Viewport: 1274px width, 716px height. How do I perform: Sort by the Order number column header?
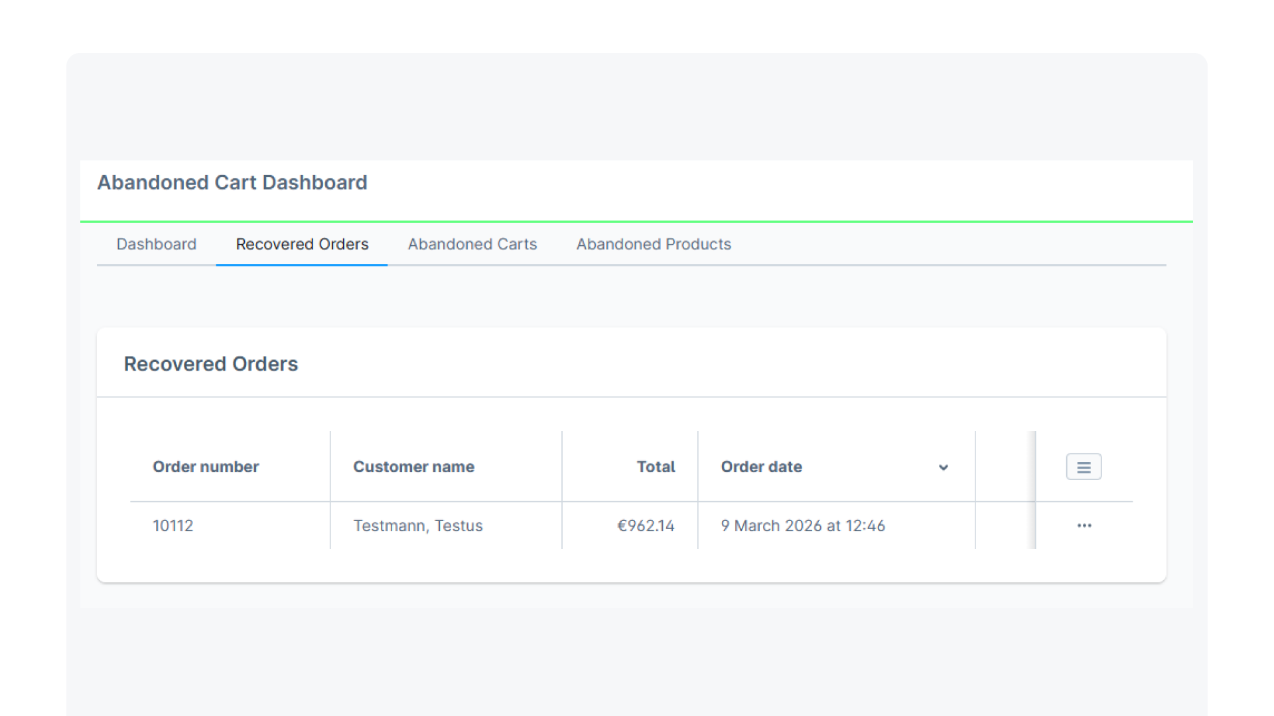(x=206, y=467)
